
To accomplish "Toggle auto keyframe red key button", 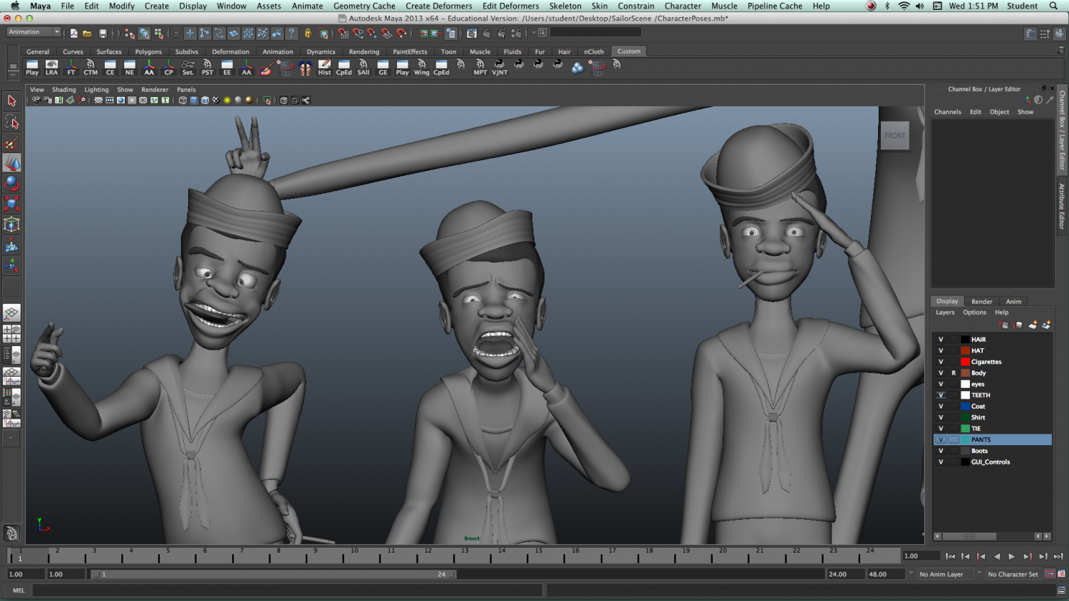I will click(x=1049, y=574).
